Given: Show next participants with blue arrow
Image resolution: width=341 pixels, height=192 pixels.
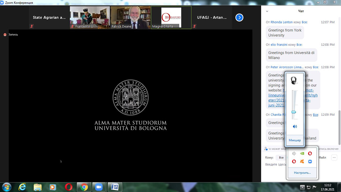Looking at the screenshot, I should pos(239,18).
